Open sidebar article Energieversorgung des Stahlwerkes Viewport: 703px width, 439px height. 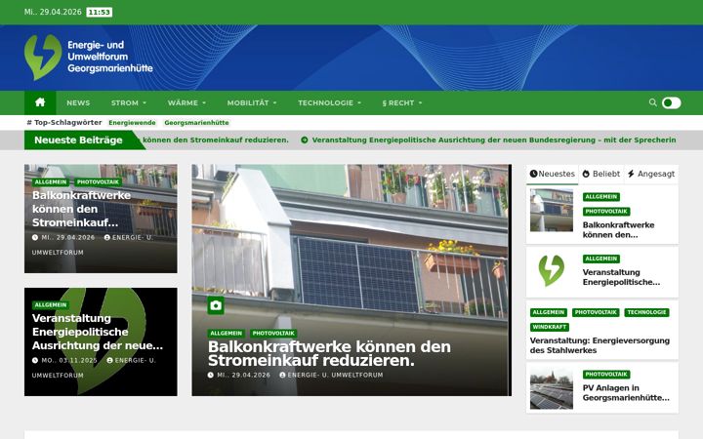tap(600, 345)
